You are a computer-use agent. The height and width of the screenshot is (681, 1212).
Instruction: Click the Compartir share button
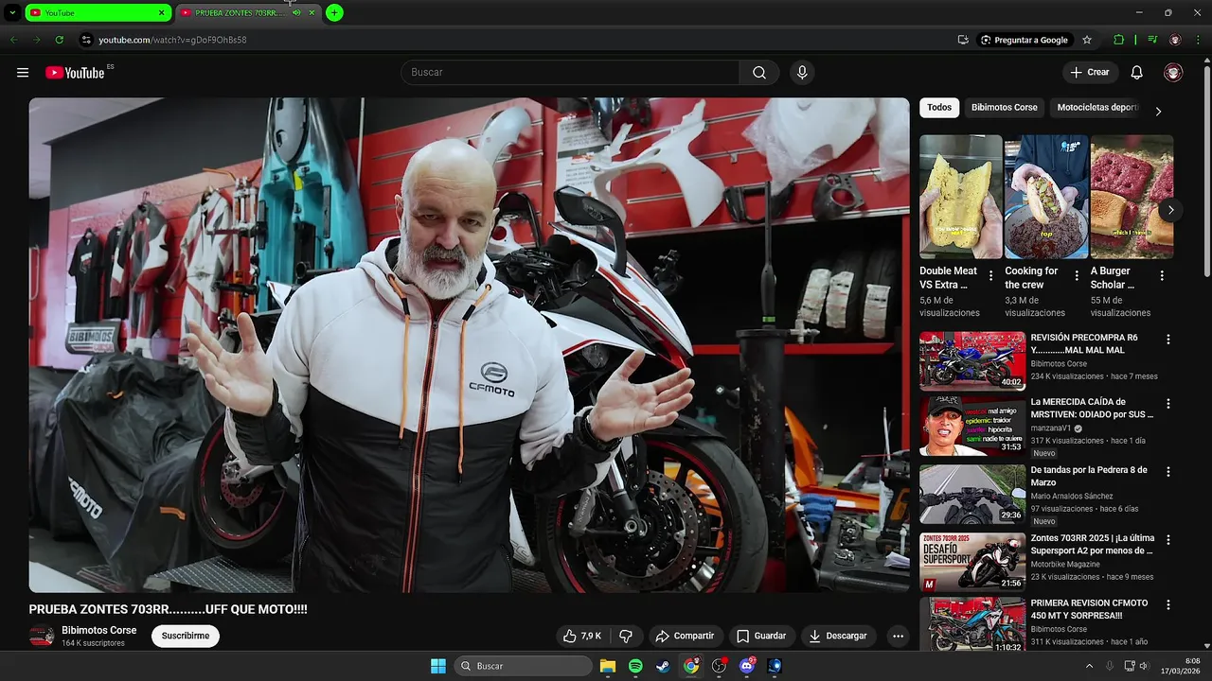pos(686,637)
